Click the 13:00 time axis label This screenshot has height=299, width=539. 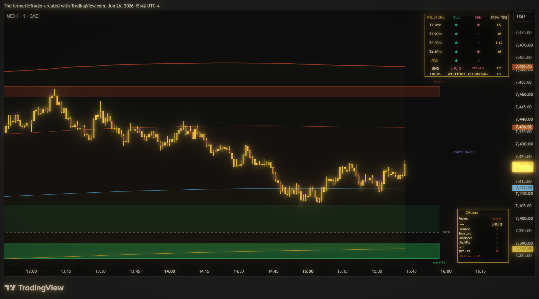(31, 271)
